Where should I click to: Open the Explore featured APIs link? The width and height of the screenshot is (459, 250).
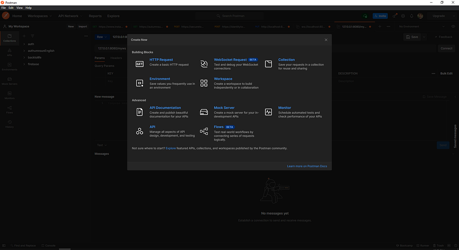coord(171,148)
